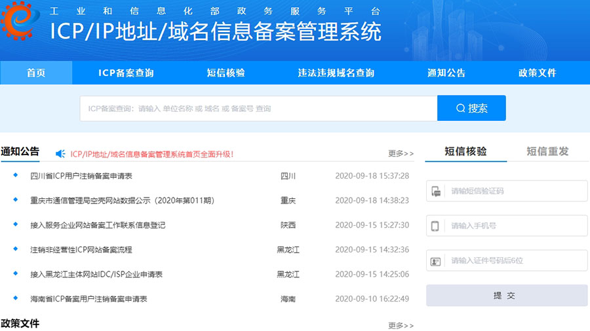This screenshot has width=590, height=331.
Task: Switch to the 短信核验 panel tab
Action: pos(466,151)
